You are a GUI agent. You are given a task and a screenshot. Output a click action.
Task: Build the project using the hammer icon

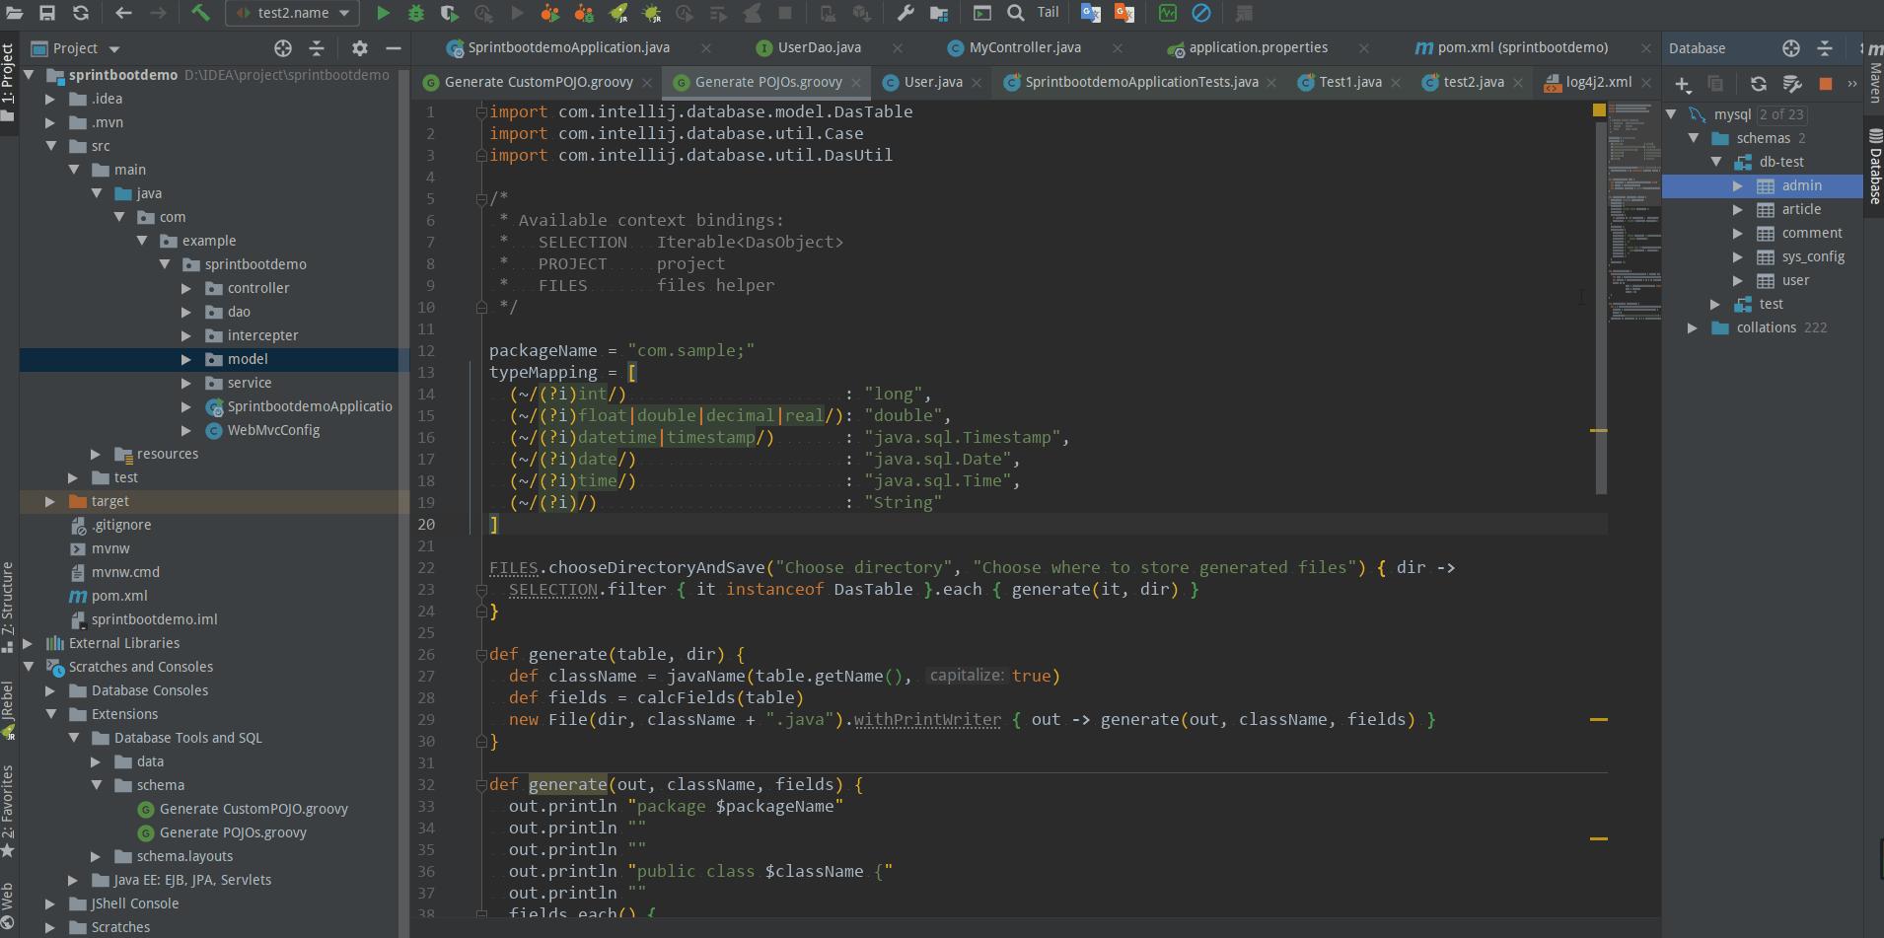200,14
